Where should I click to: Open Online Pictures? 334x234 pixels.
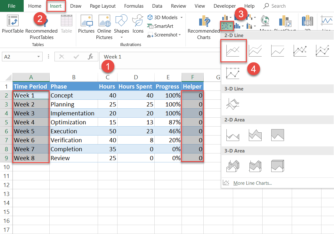pyautogui.click(x=104, y=27)
